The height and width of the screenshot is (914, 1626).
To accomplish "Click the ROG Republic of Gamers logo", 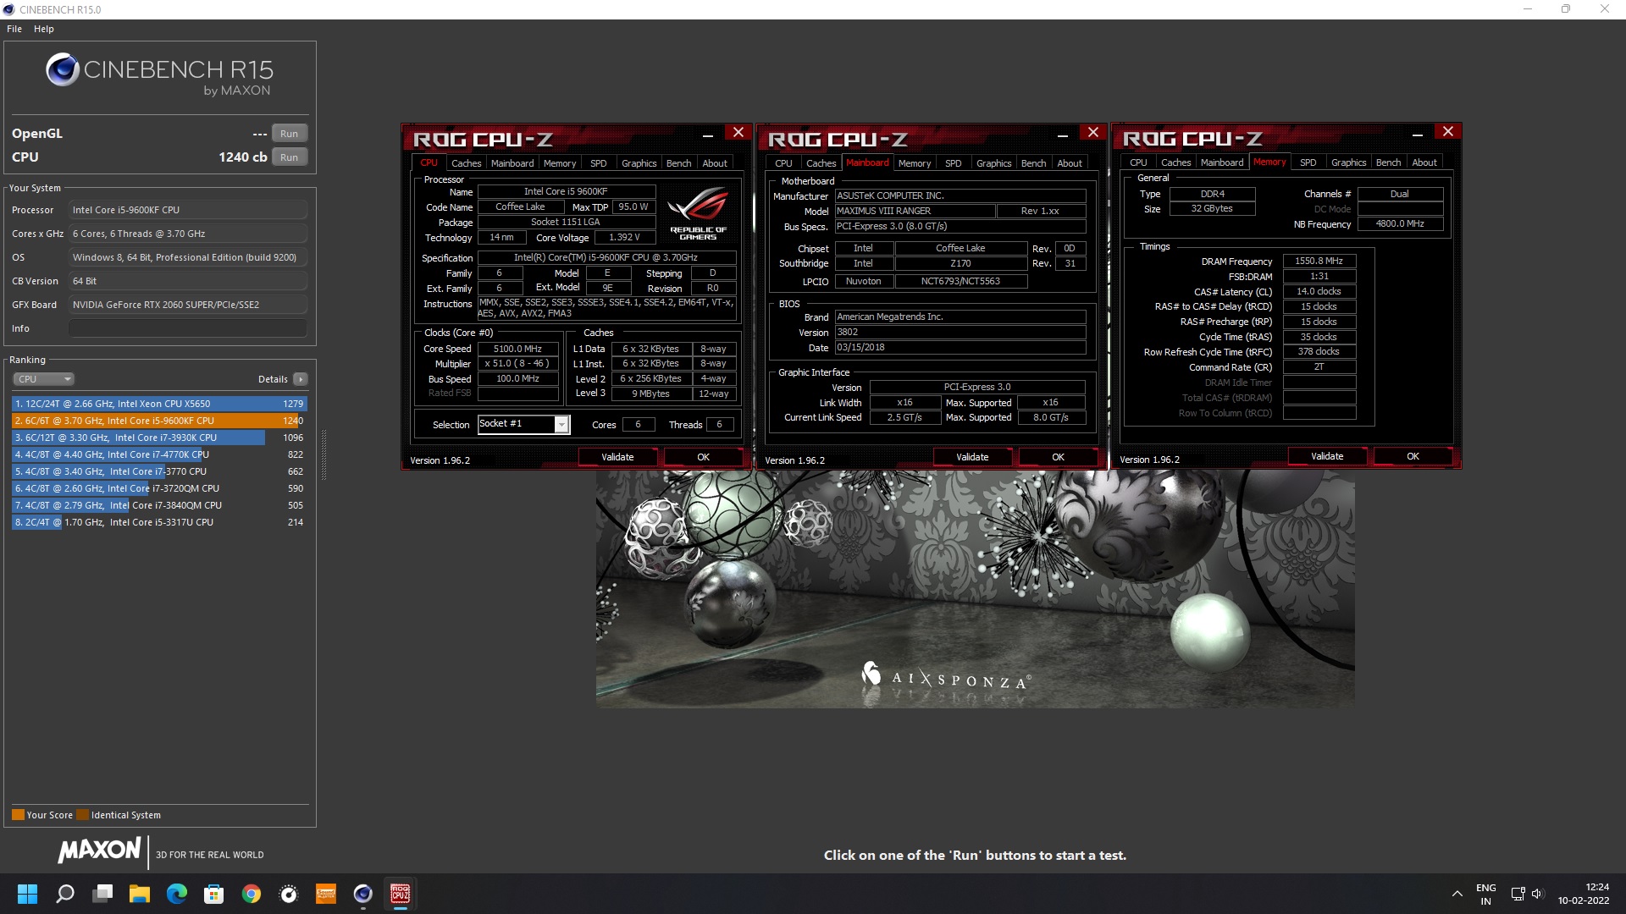I will pyautogui.click(x=699, y=214).
